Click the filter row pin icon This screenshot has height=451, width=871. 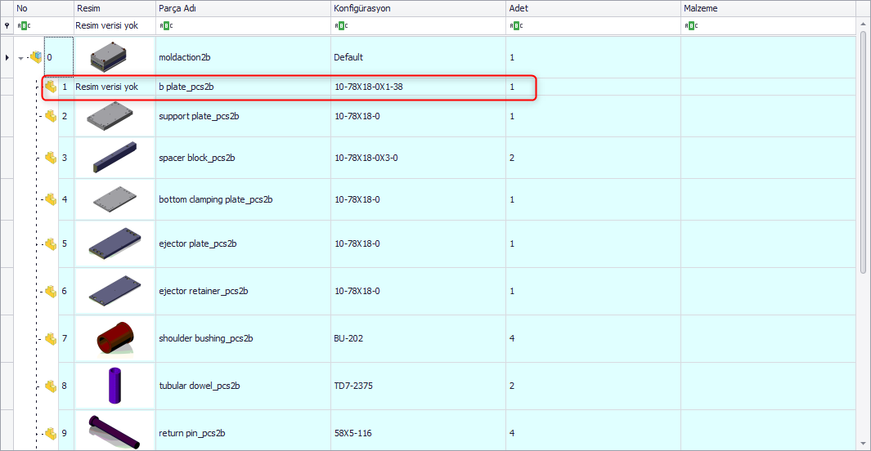click(7, 25)
